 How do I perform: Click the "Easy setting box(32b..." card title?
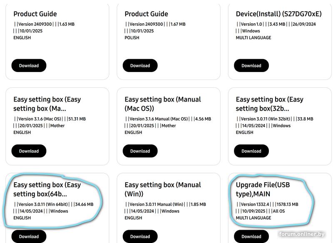click(269, 104)
